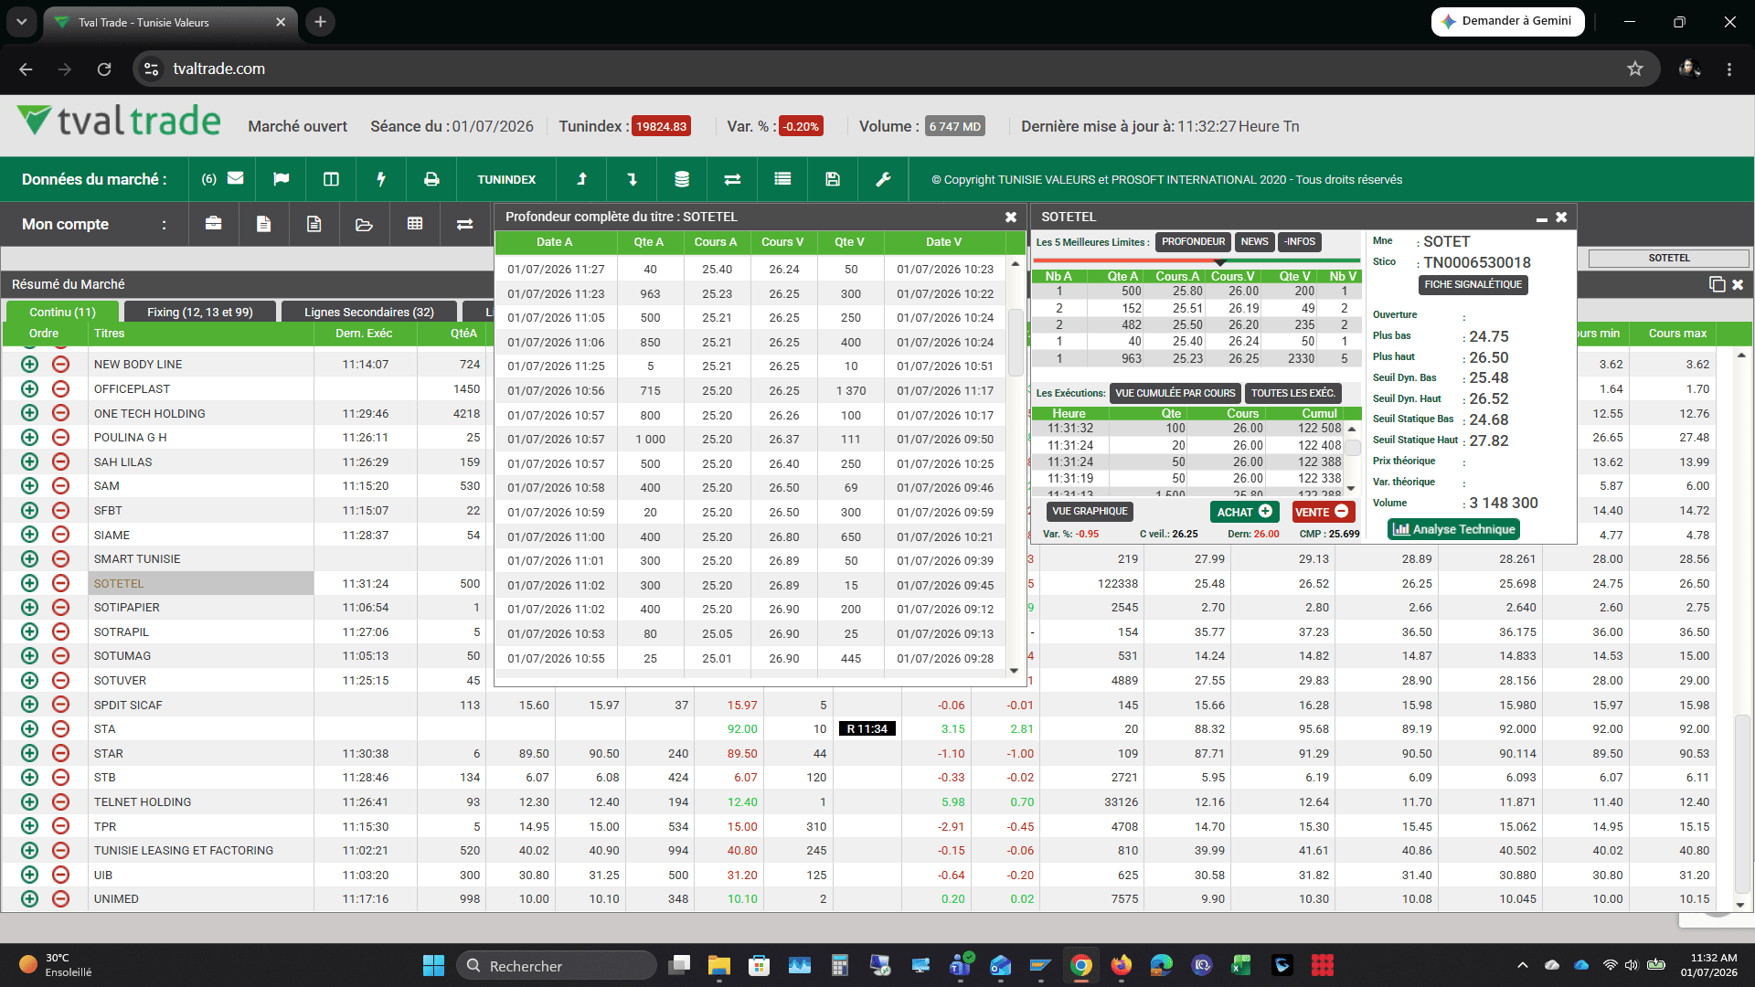Click the transfer arrows icon in Mon compte
Screen dimensions: 1755x987
(464, 224)
